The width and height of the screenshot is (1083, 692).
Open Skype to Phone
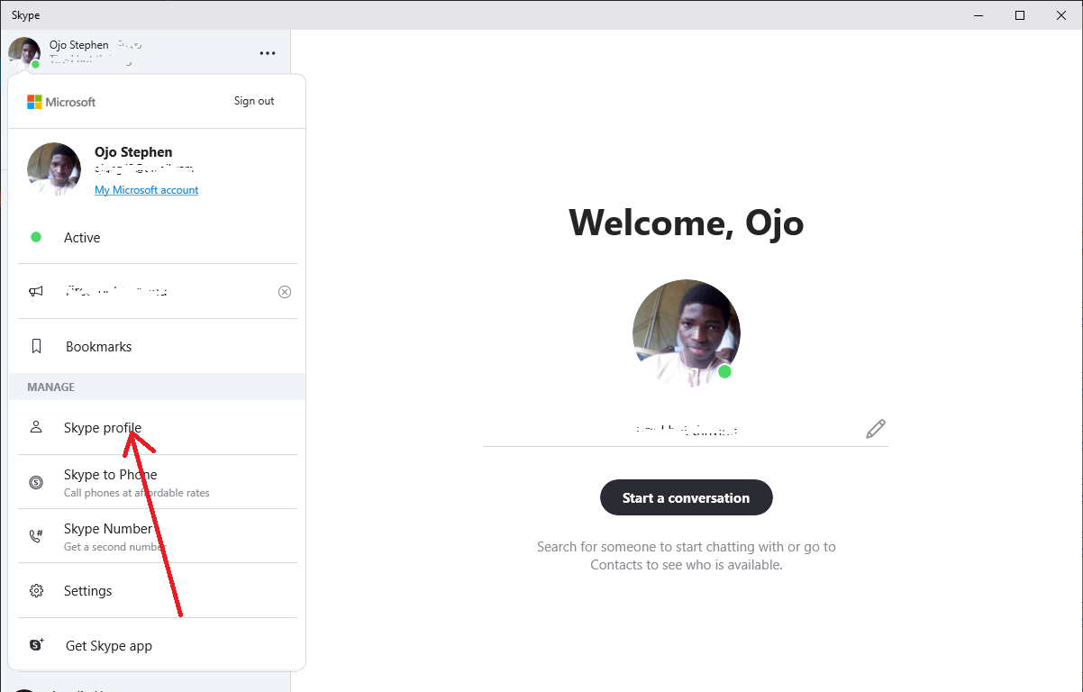(x=158, y=482)
